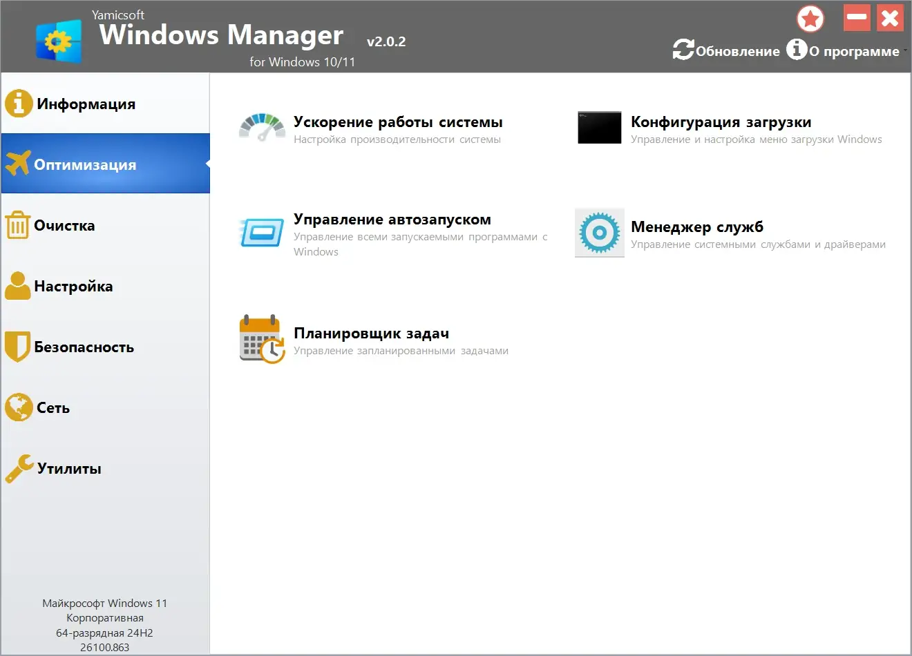Click the gear icon for Менеджер служб
The height and width of the screenshot is (656, 912).
(599, 233)
